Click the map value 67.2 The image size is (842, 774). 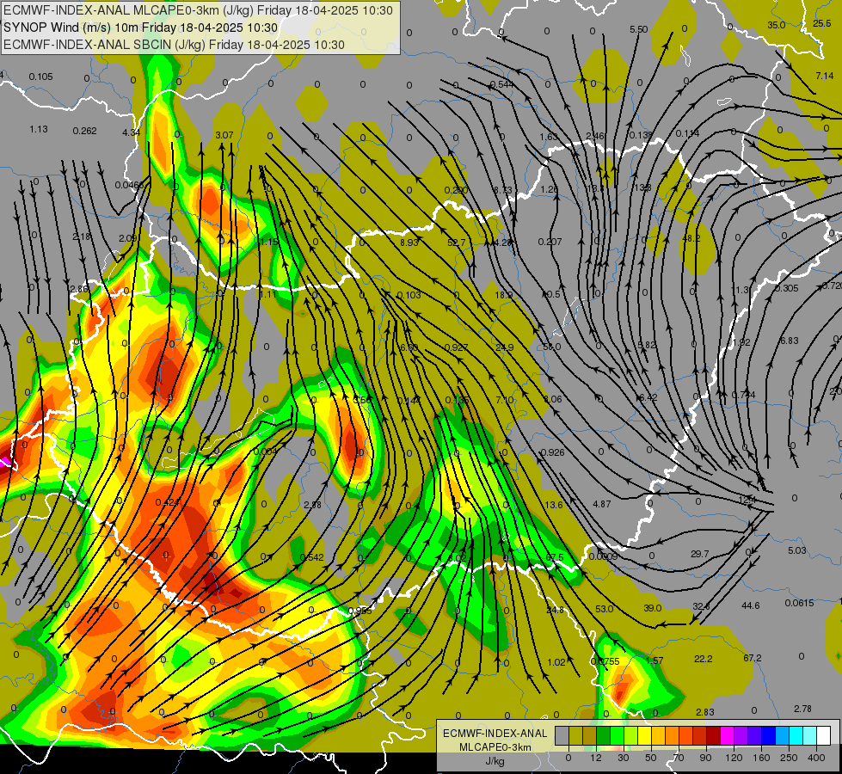753,657
